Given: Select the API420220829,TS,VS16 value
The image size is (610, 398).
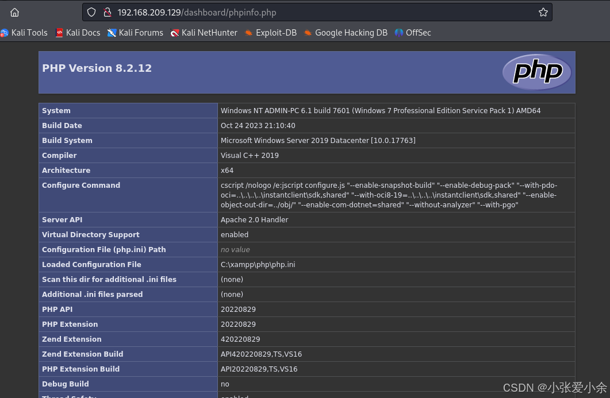Looking at the screenshot, I should 261,354.
